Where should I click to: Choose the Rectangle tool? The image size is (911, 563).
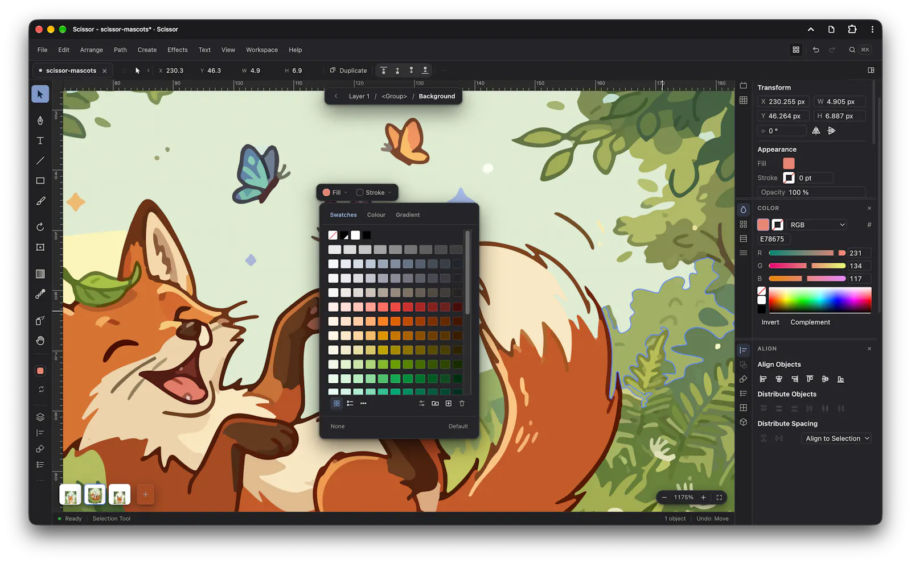pyautogui.click(x=40, y=181)
